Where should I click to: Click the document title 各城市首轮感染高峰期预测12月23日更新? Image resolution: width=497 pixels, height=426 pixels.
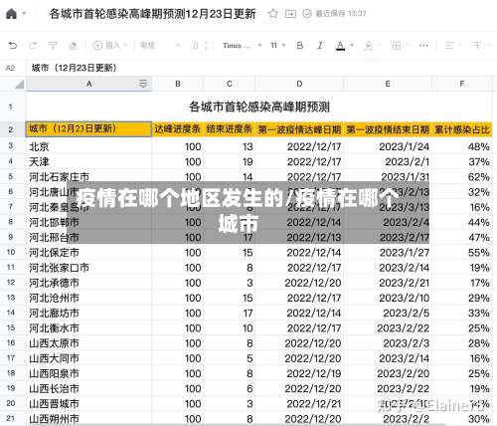[x=152, y=14]
